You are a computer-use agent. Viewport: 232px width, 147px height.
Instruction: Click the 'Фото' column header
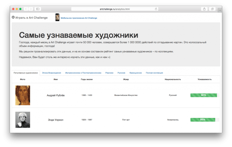pyautogui.click(x=22, y=79)
